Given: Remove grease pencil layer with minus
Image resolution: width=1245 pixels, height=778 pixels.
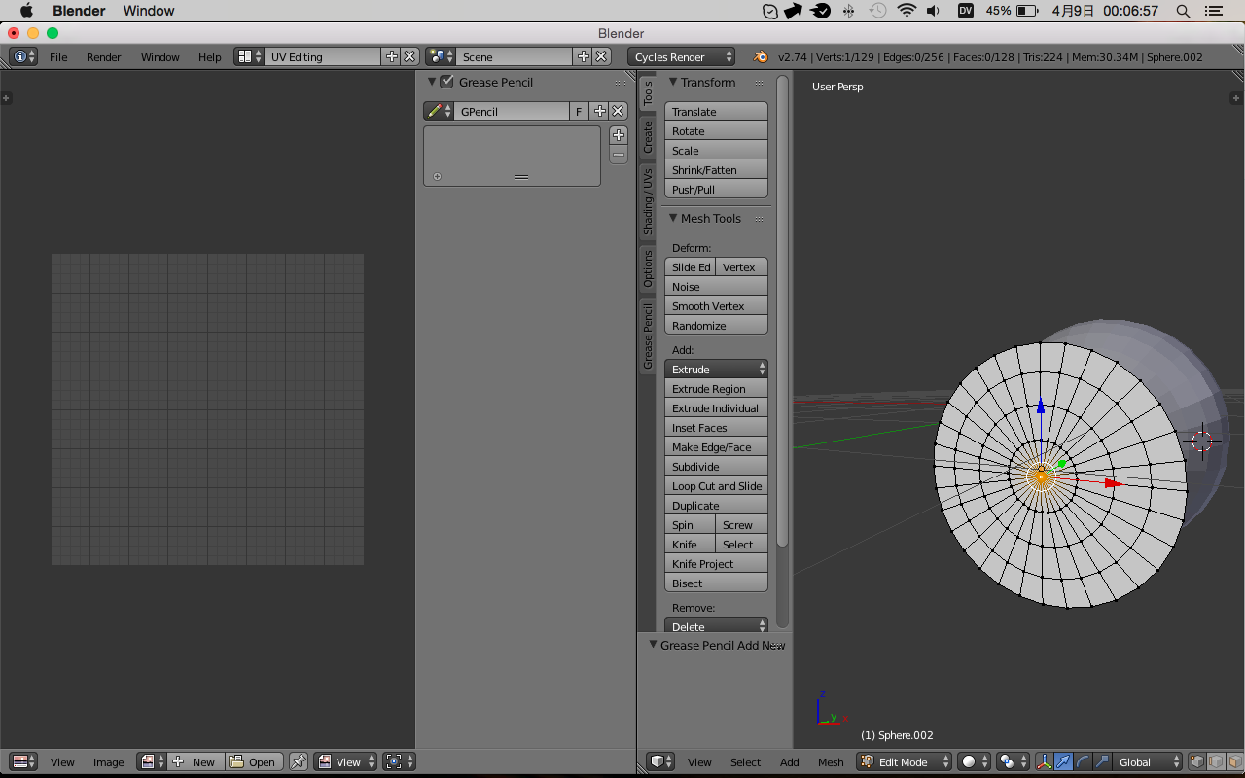Looking at the screenshot, I should [x=619, y=155].
